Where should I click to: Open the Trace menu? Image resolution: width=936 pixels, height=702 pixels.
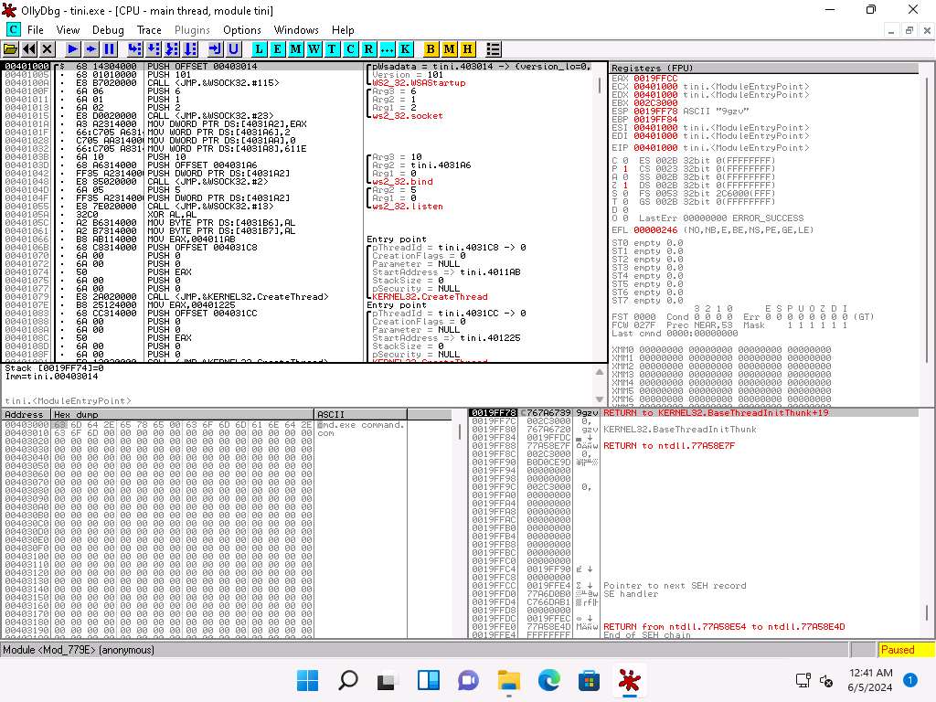(149, 30)
